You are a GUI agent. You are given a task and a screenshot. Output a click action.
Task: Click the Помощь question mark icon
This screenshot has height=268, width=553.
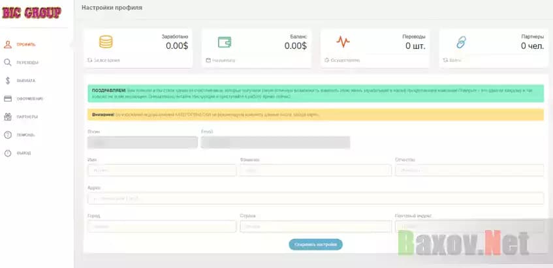[x=8, y=135]
